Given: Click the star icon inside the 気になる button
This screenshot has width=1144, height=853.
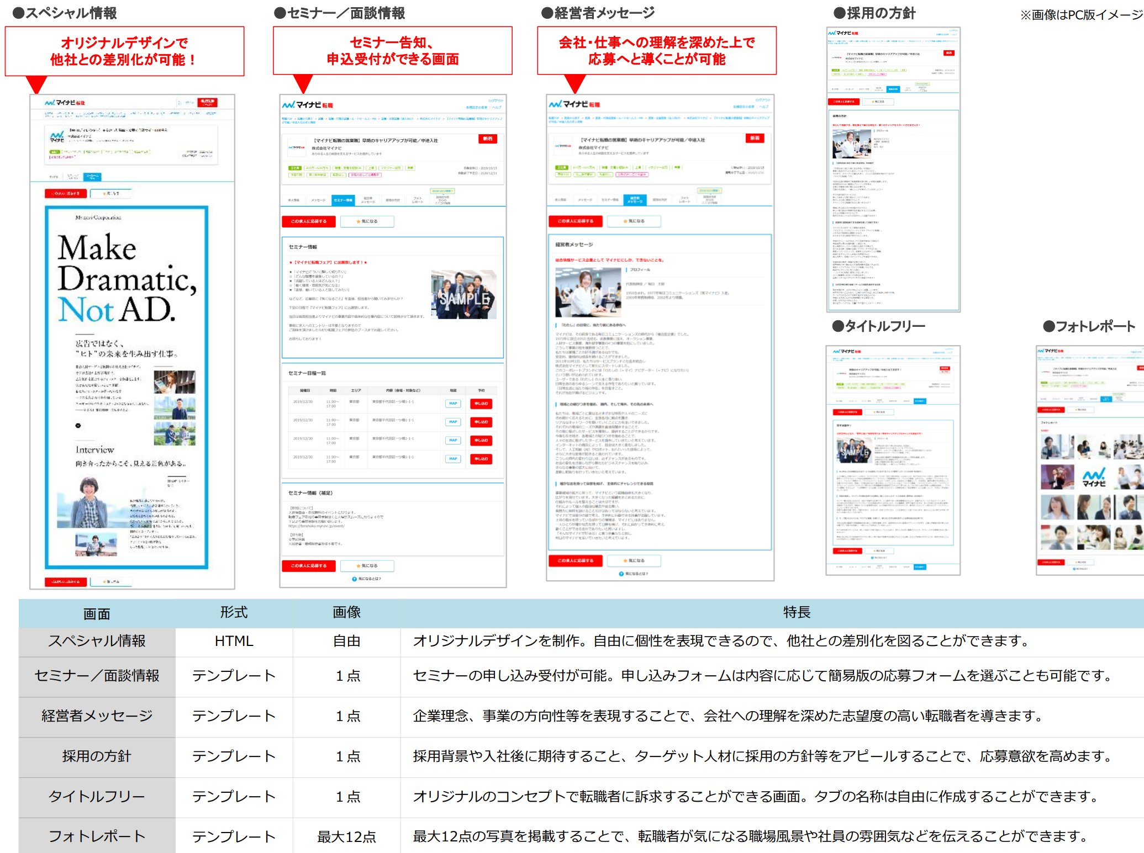Looking at the screenshot, I should (359, 221).
